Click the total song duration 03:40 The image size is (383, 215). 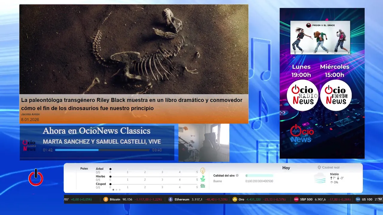[157, 150]
